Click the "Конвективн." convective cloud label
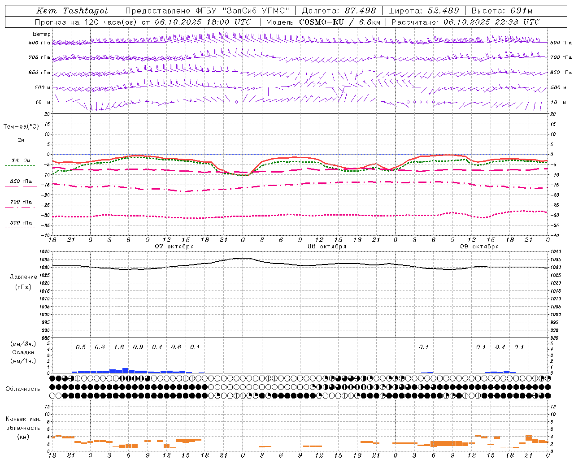The width and height of the screenshot is (574, 459). (23, 419)
